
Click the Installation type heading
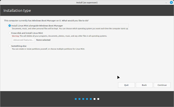click(17, 10)
